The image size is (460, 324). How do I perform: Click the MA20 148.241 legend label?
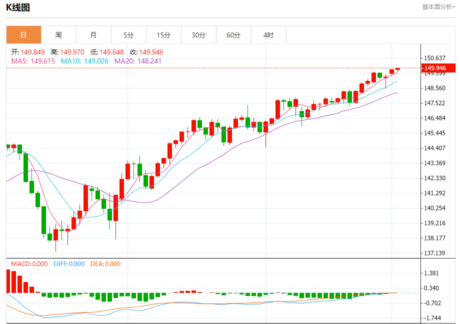pos(138,61)
